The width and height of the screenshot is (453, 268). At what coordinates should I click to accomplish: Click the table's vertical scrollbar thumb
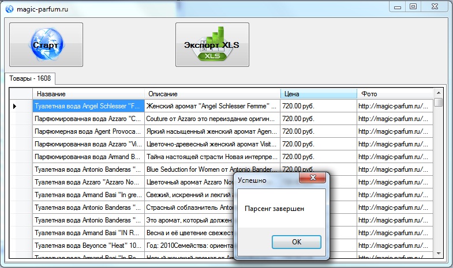(x=439, y=103)
